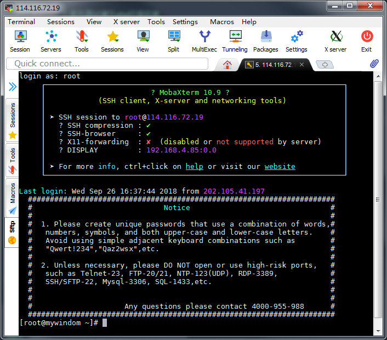This screenshot has width=387, height=340.
Task: Open the Sftp side panel tab
Action: [x=13, y=232]
